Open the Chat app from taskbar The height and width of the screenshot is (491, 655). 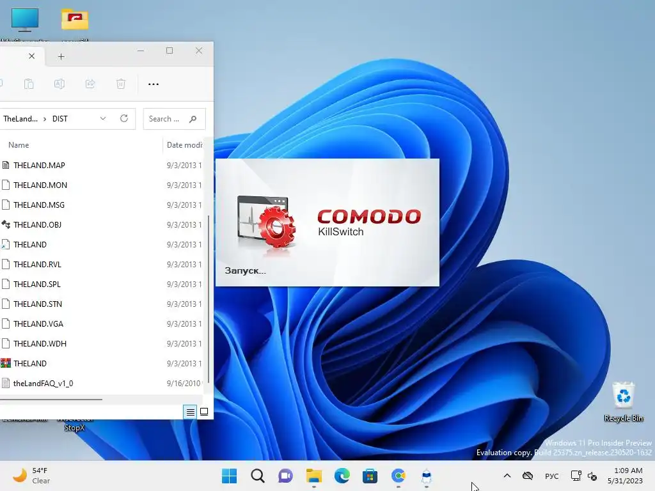click(286, 476)
